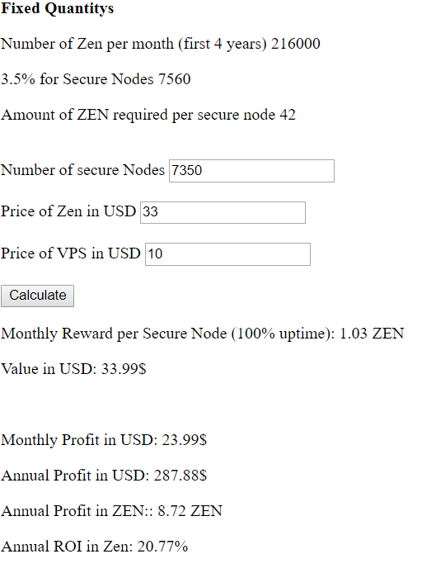Click the Amount of ZEN required line
Screen dimensions: 436x573
(x=148, y=115)
